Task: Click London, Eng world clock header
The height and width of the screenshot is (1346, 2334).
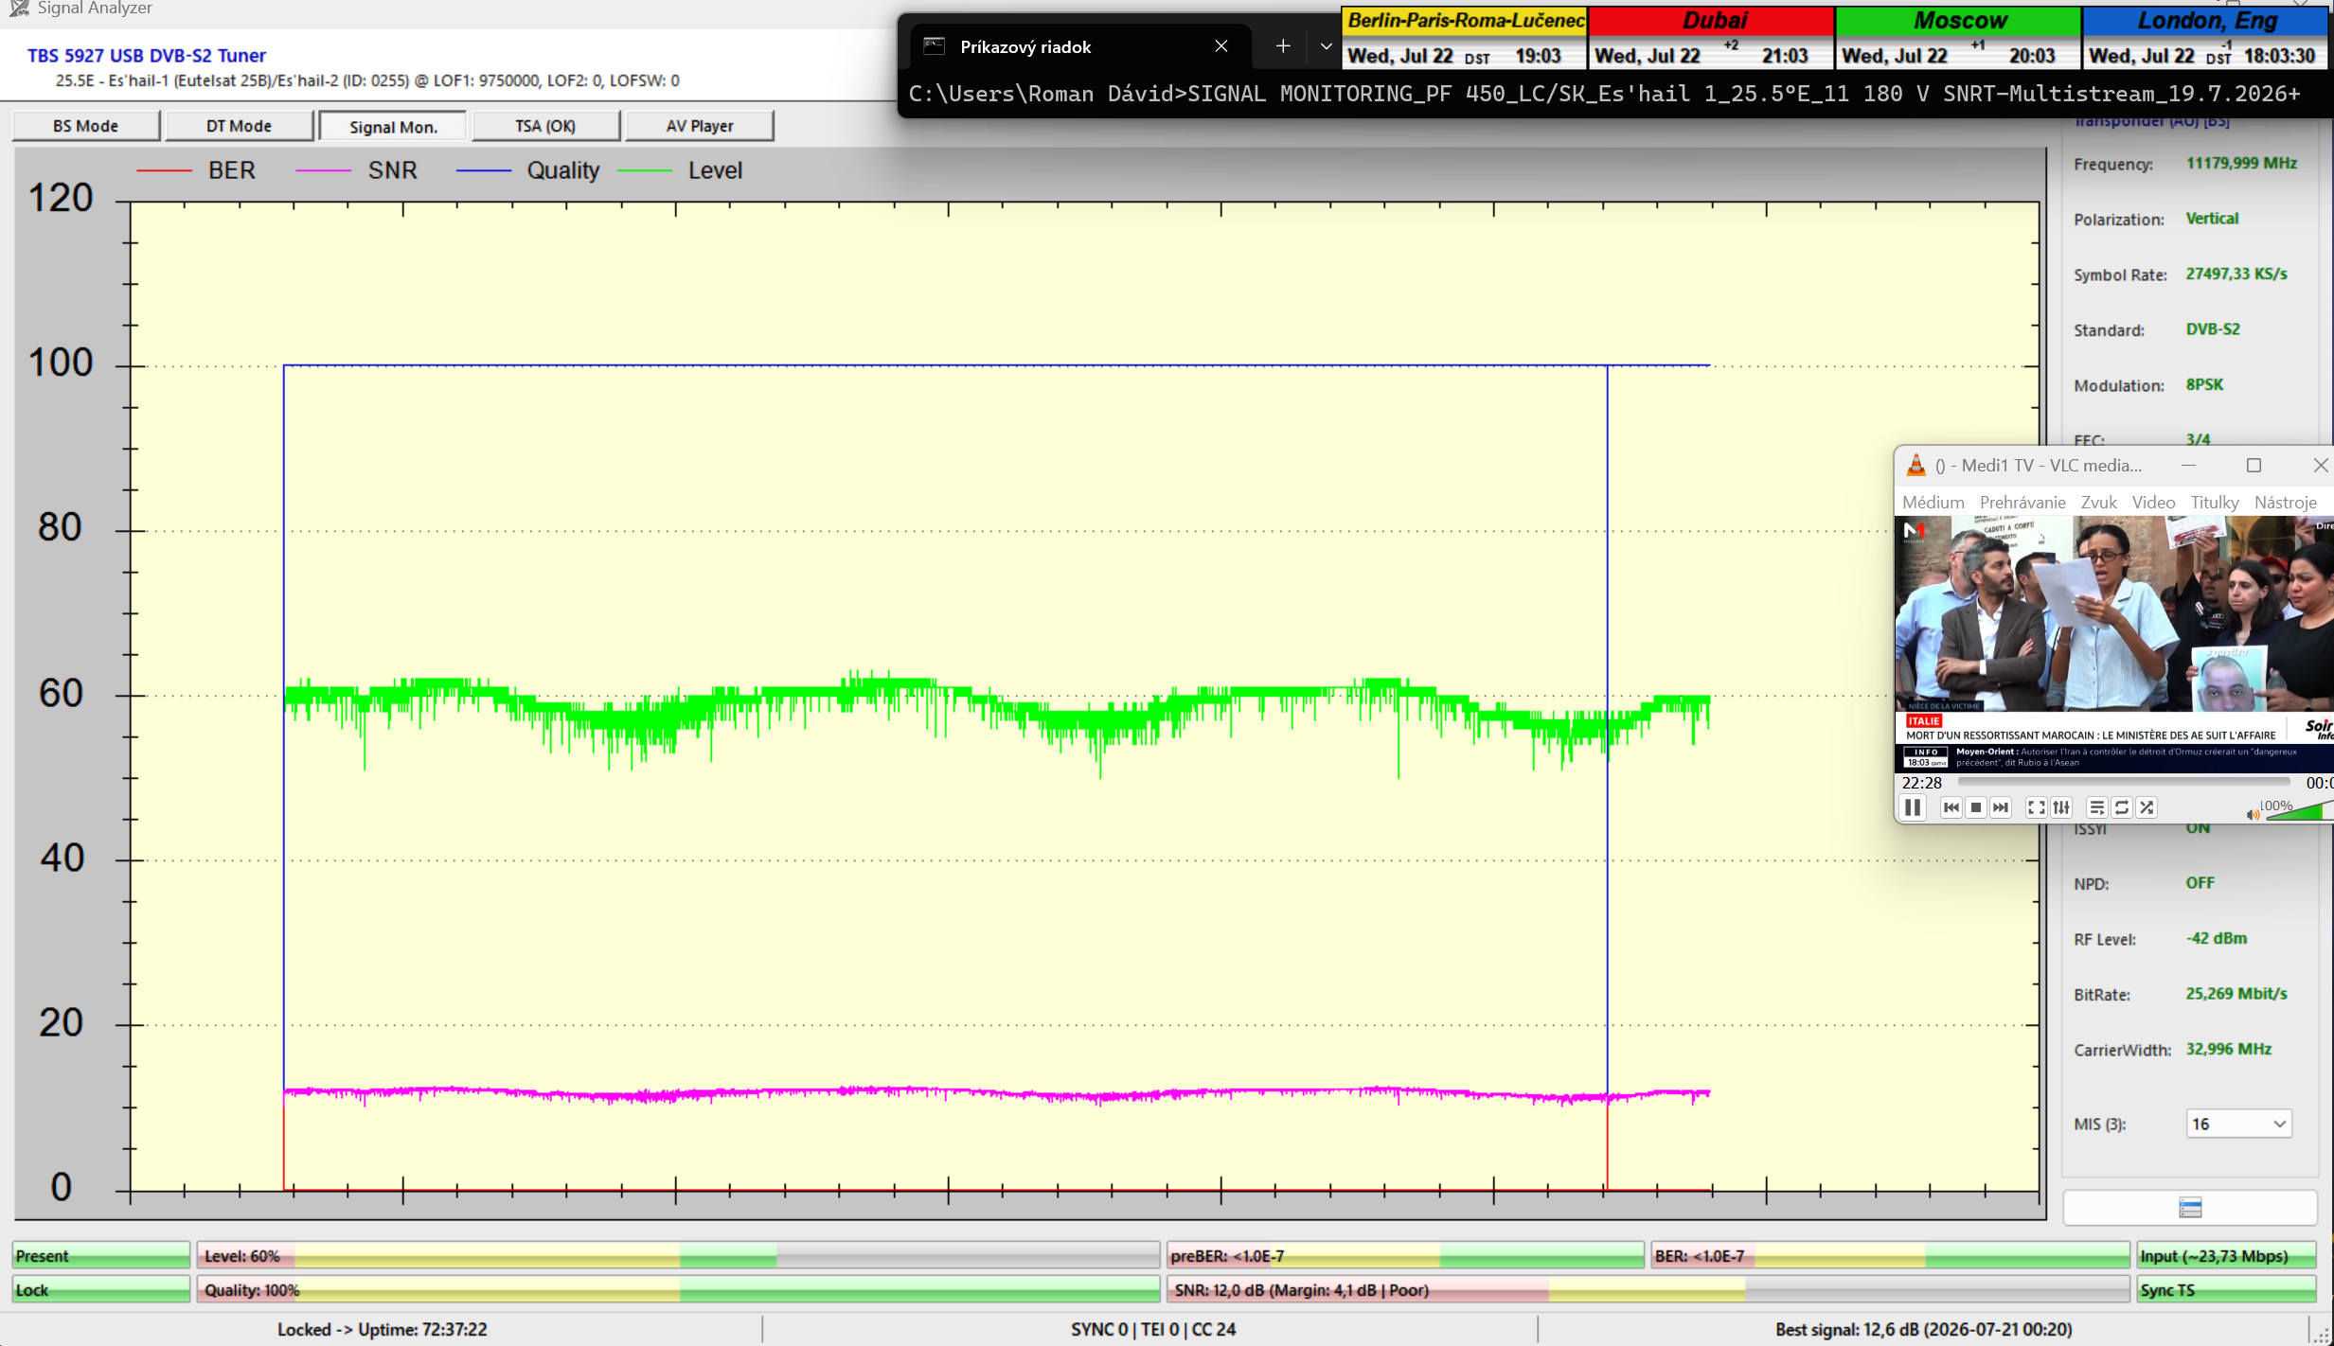Action: [2206, 21]
